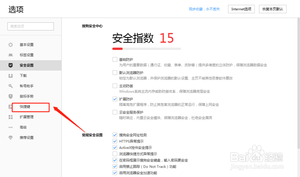The height and width of the screenshot is (177, 300).
Task: Check 浏览器快捷方式异常提示
Action: tap(115, 154)
